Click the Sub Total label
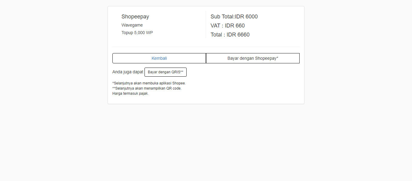Image resolution: width=412 pixels, height=181 pixels. 222,17
